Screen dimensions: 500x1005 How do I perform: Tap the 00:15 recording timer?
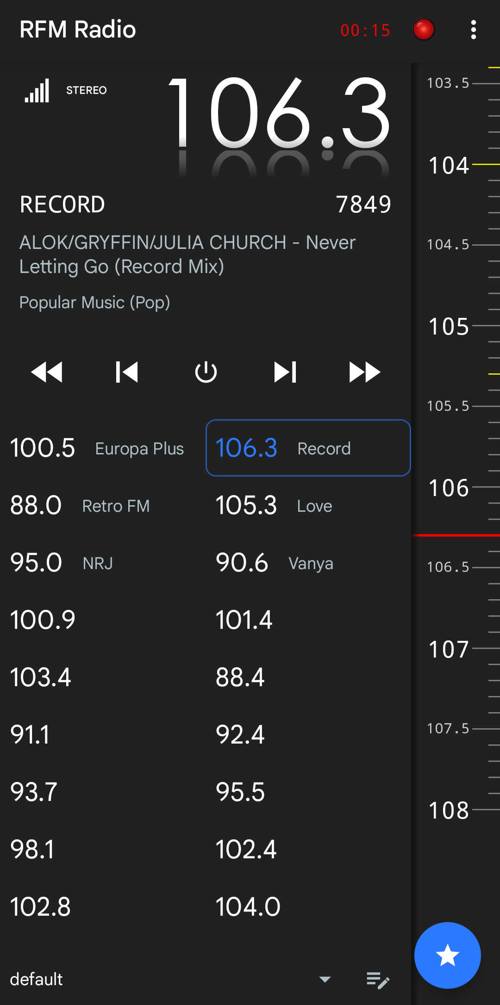click(x=365, y=31)
